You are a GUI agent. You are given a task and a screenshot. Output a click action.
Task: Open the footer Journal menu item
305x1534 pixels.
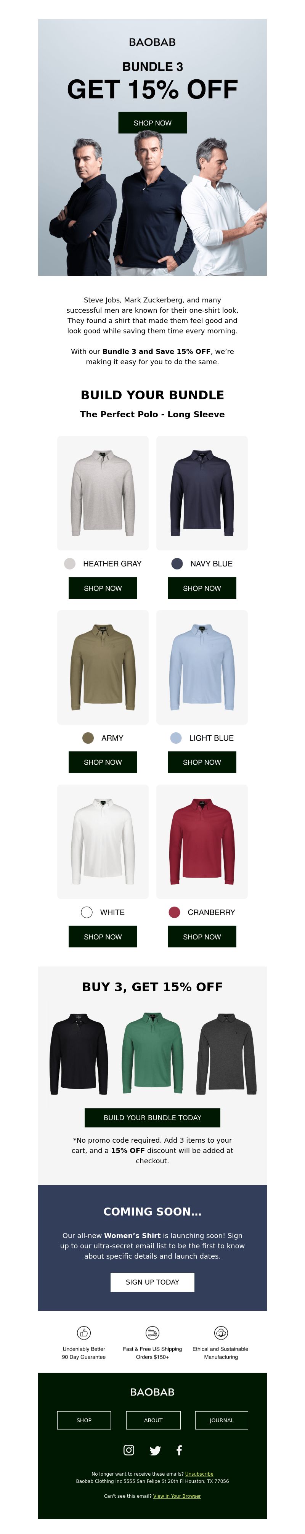(x=222, y=1420)
